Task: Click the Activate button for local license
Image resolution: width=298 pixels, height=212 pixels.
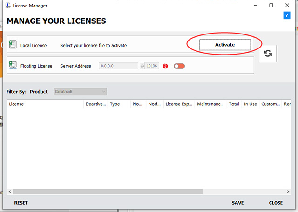Action: (225, 45)
